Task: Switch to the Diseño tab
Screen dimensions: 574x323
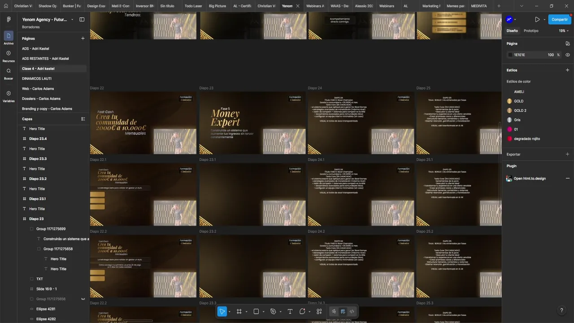Action: point(512,31)
